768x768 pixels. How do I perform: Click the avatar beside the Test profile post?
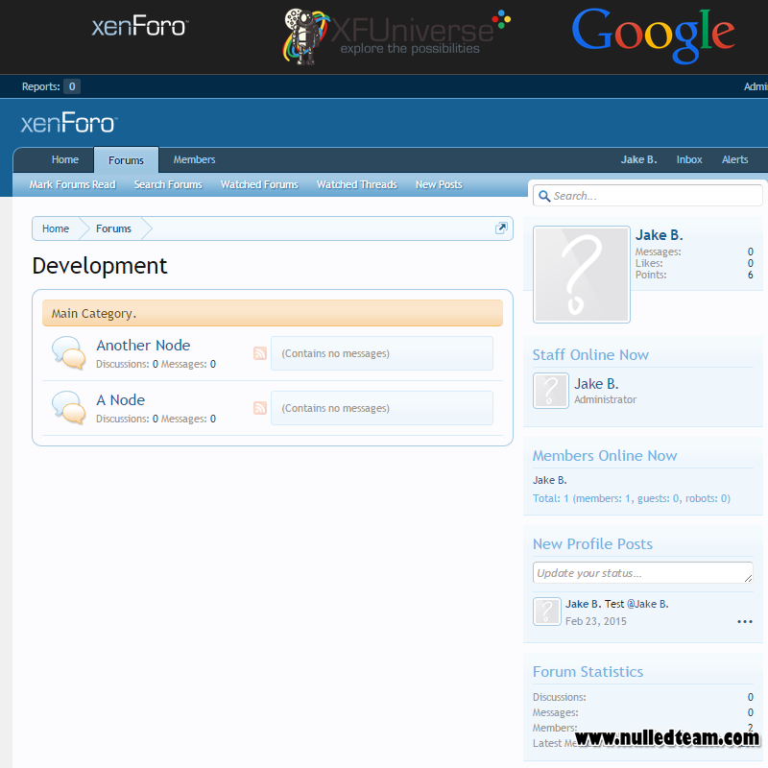[547, 612]
